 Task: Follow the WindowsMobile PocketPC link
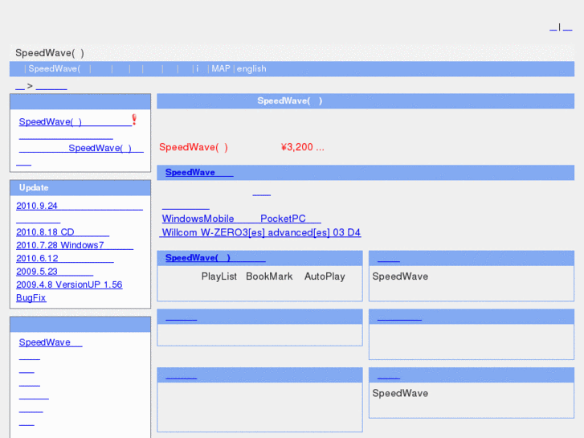pyautogui.click(x=241, y=219)
